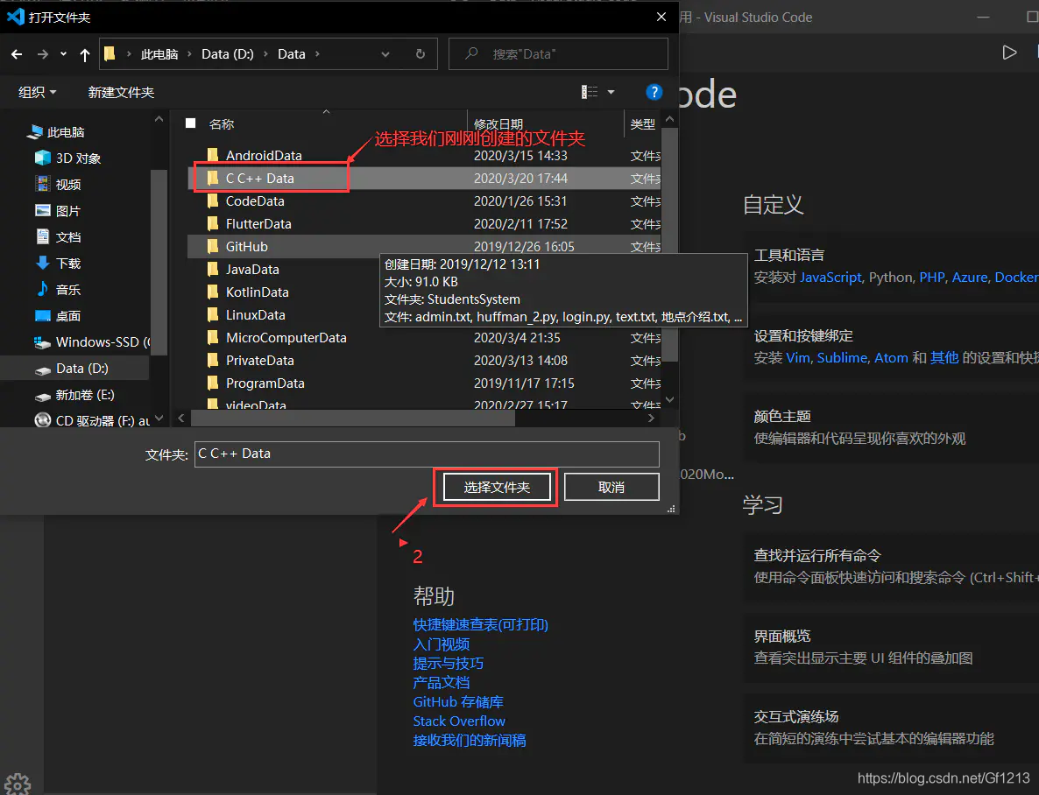Open GitHub 存储库 link in VS Code
The height and width of the screenshot is (795, 1039).
(x=458, y=701)
